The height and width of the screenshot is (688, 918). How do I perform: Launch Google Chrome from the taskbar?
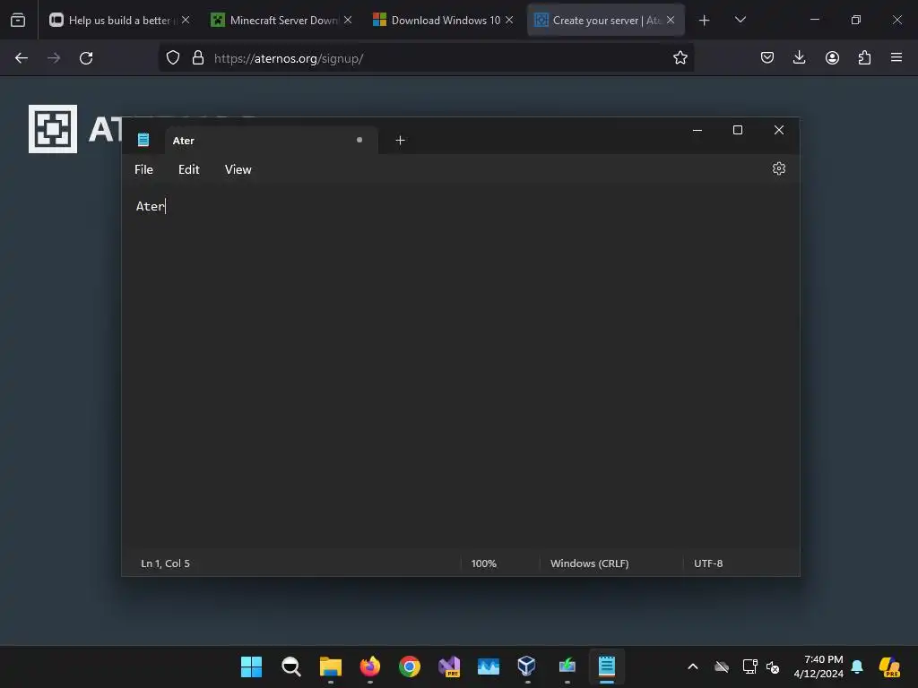point(409,666)
